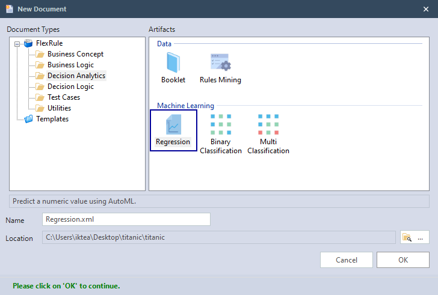Select Utilities tree item
This screenshot has width=438, height=295.
[59, 108]
